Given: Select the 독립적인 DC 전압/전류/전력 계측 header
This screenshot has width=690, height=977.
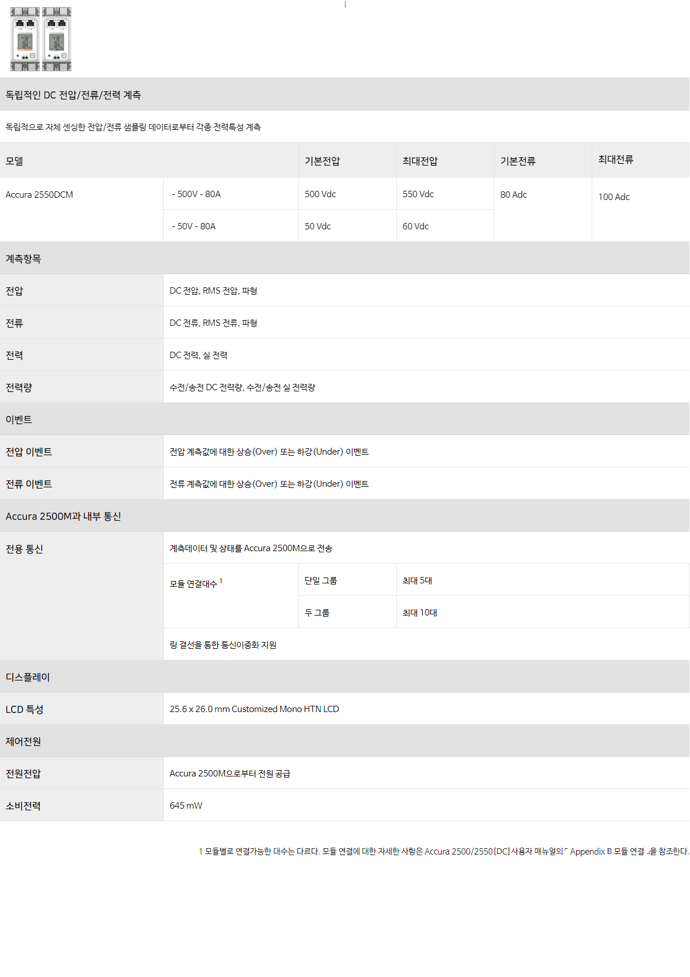Looking at the screenshot, I should click(x=73, y=95).
